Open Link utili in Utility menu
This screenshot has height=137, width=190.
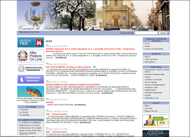click(148, 108)
